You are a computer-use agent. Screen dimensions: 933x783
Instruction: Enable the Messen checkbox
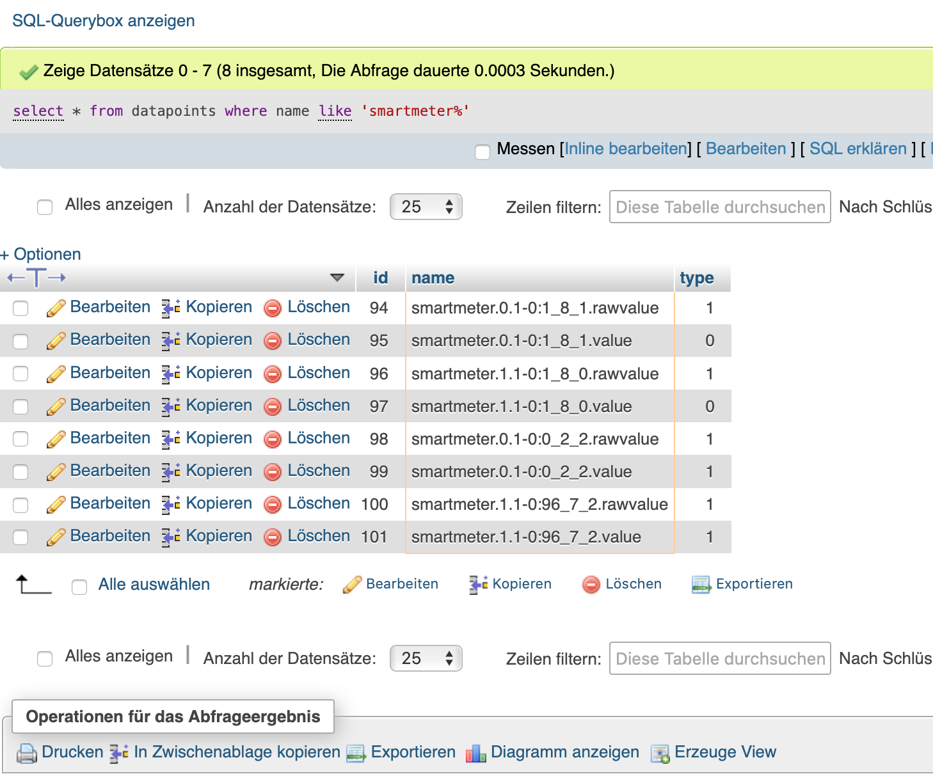click(482, 152)
